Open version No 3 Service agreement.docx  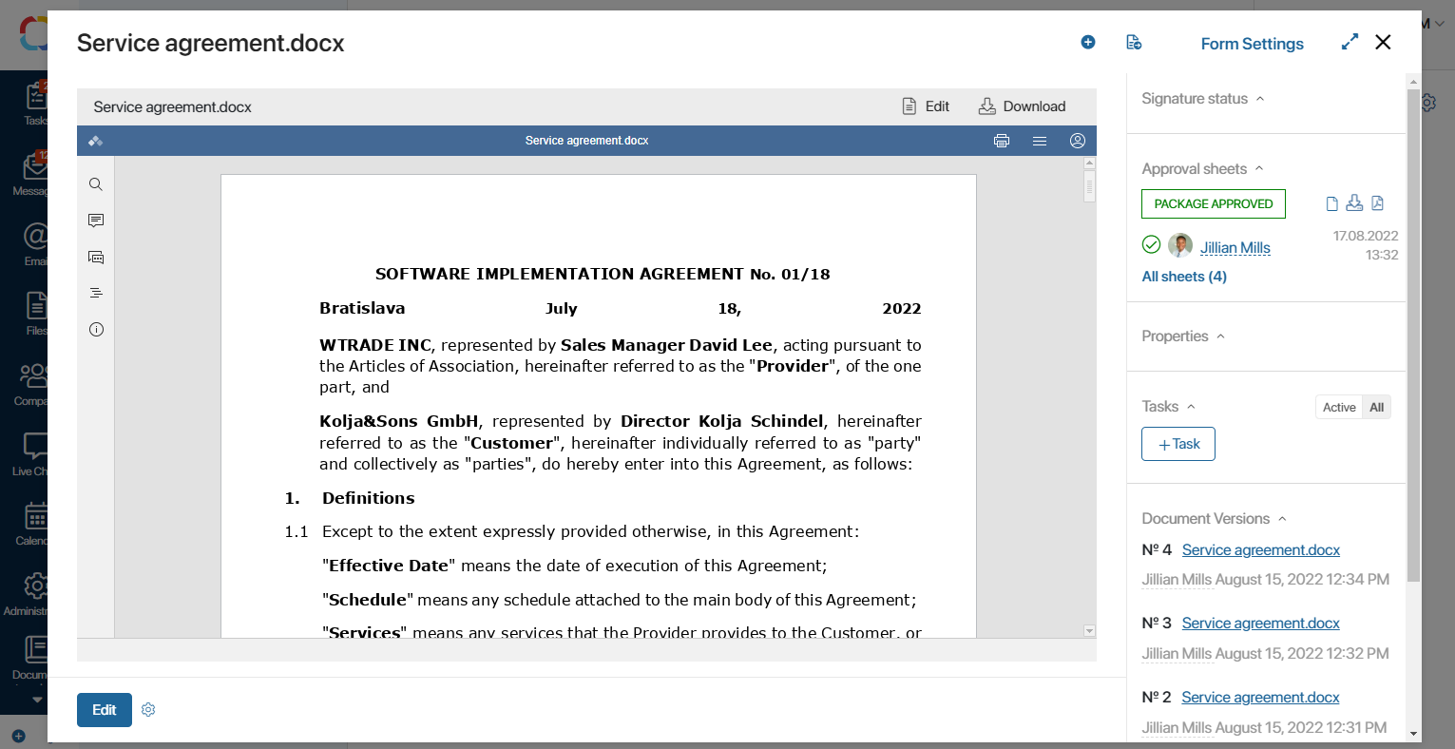click(x=1260, y=623)
